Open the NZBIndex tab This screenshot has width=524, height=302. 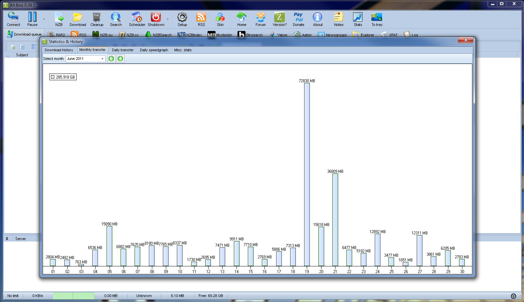click(x=190, y=35)
